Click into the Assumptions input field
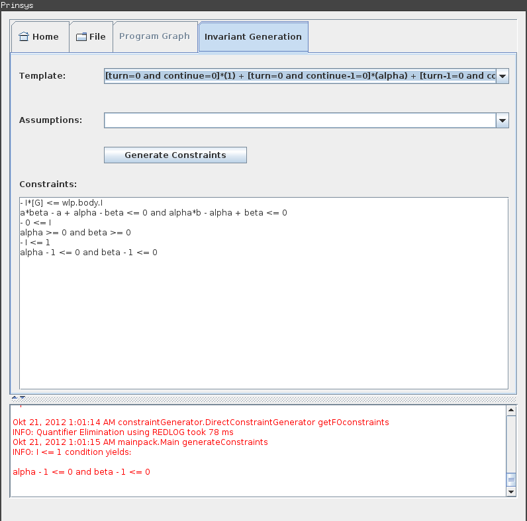The image size is (527, 521). tap(300, 120)
